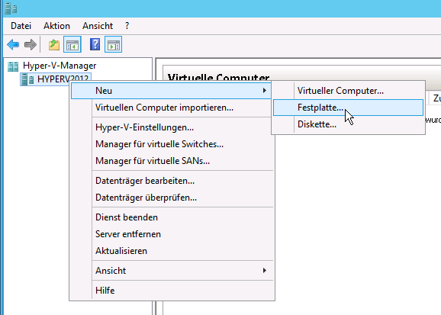This screenshot has width=441, height=315.
Task: Open the Datei menu
Action: pos(21,26)
